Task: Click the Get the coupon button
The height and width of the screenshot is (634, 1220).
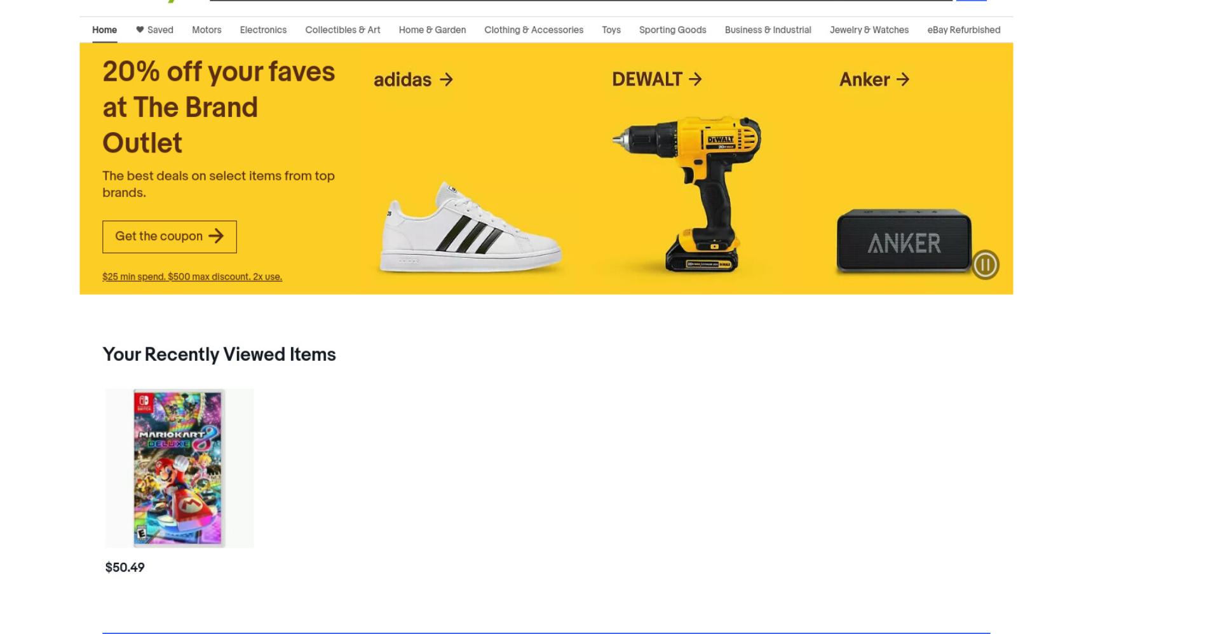Action: 170,236
